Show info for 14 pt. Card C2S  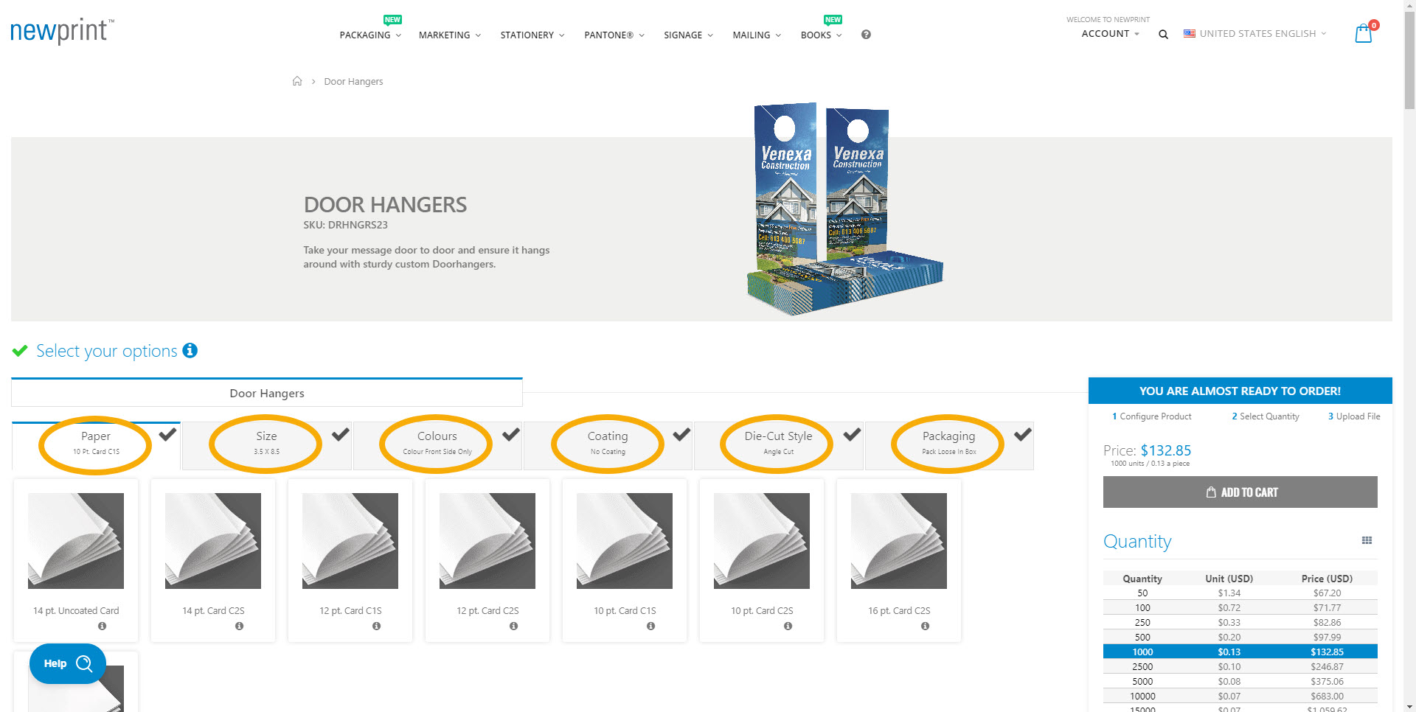(x=240, y=626)
